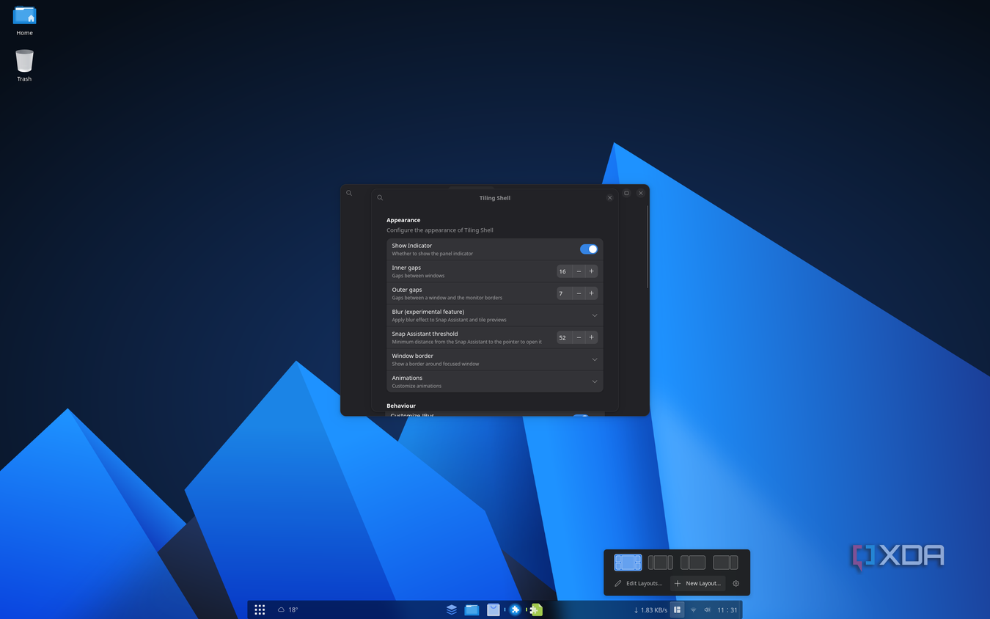Click the 1.83 KB/s network speed indicator
Image resolution: width=990 pixels, height=619 pixels.
(650, 610)
